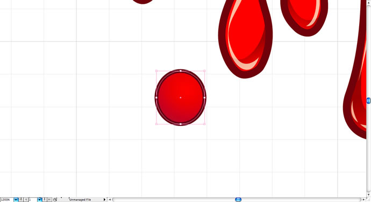Click the horizontal scrollbar left arrow
Viewport: 371px width, 202px height.
(110, 200)
